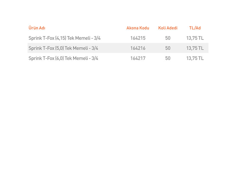Click box quantity 50 in highlighted row
The width and height of the screenshot is (237, 178).
pos(168,48)
